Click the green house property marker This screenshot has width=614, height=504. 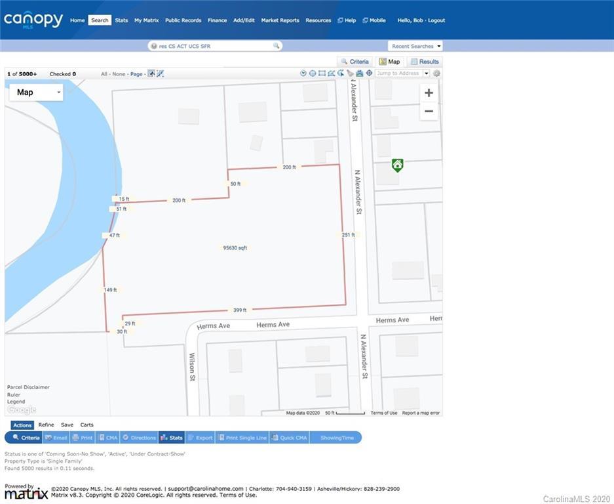(397, 165)
